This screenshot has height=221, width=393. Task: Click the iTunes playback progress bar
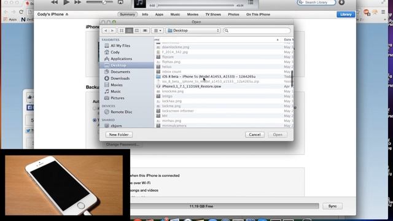point(195,6)
